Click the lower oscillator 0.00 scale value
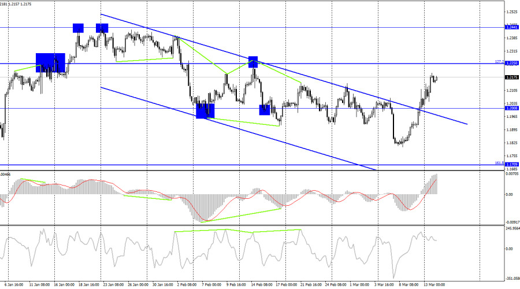Image resolution: width=520 pixels, height=289 pixels. tap(509, 249)
